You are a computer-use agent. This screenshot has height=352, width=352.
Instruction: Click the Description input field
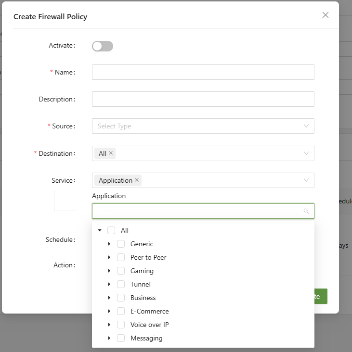click(x=203, y=99)
